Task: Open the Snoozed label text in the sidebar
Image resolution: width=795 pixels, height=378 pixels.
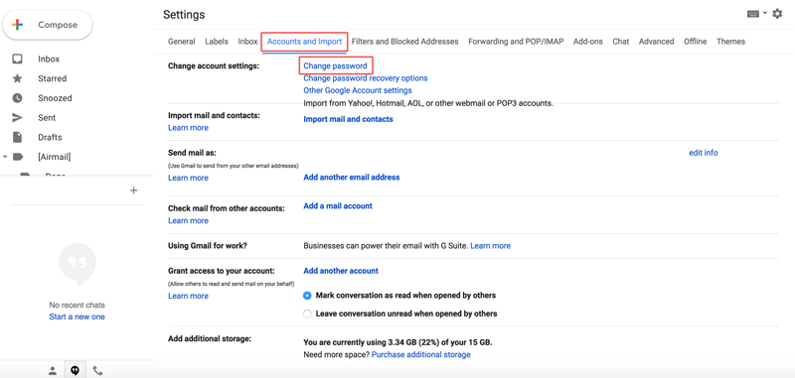Action: pyautogui.click(x=55, y=98)
